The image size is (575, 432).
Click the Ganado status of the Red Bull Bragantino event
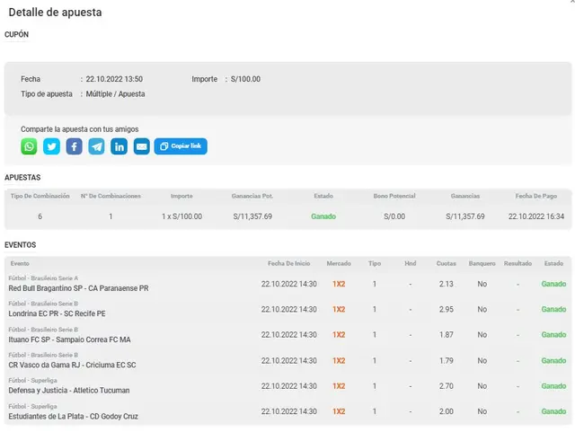553,284
